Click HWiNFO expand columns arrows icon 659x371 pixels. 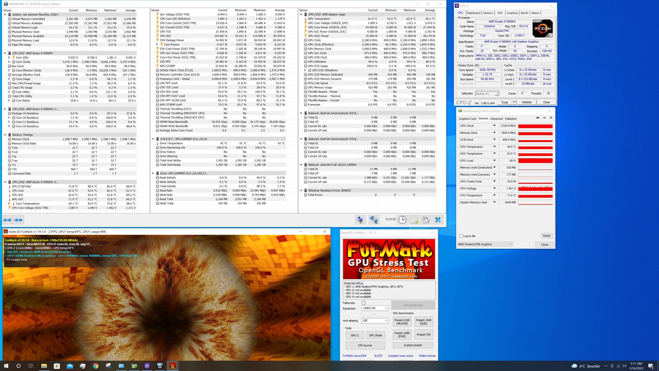(7, 220)
